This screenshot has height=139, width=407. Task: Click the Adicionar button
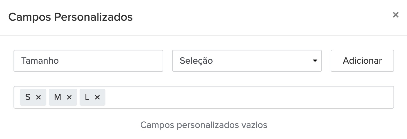pos(362,61)
